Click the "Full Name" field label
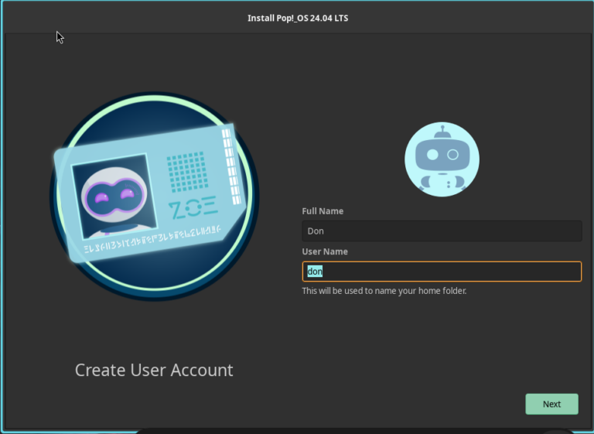 pos(323,211)
